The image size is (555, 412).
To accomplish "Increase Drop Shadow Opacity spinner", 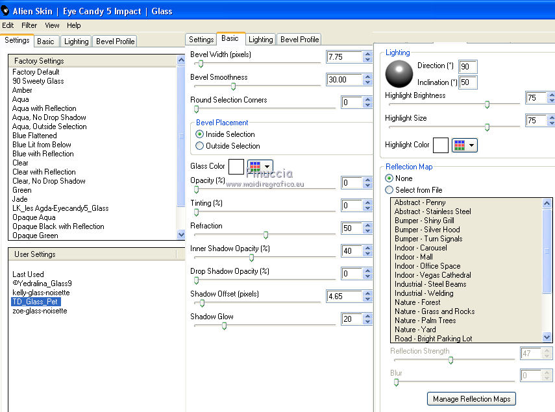I will 368,271.
